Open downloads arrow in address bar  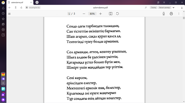(182, 7)
